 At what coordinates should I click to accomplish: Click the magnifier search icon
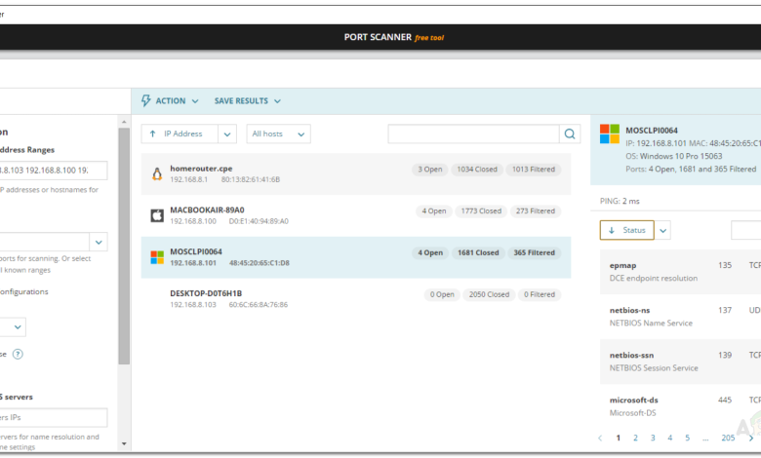click(x=570, y=134)
